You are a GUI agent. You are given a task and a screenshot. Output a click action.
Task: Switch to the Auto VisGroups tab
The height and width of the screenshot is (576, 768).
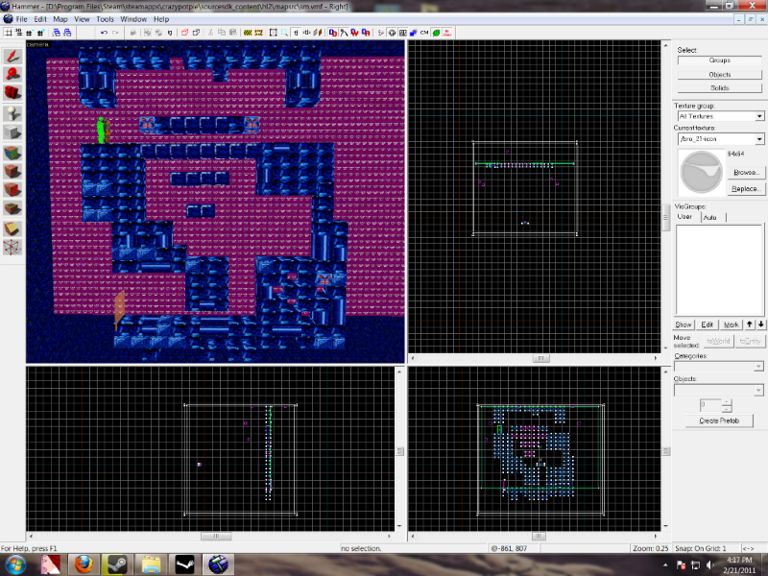point(710,217)
